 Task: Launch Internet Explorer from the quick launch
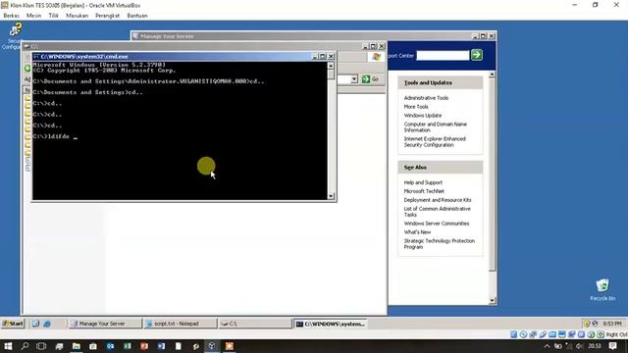(47, 324)
